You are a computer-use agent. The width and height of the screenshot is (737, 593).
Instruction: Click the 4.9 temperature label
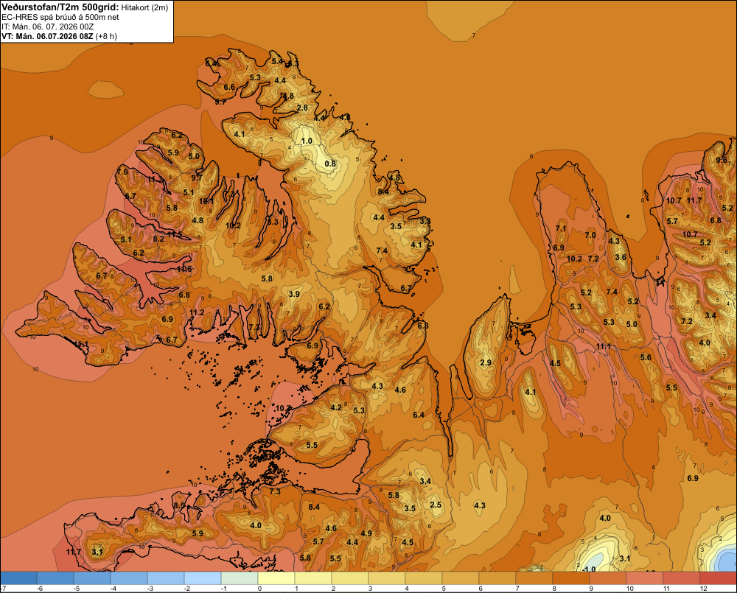[366, 533]
